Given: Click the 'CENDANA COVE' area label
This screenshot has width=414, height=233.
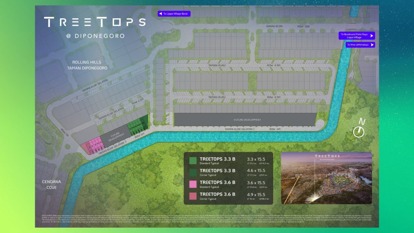Looking at the screenshot, I should [51, 184].
